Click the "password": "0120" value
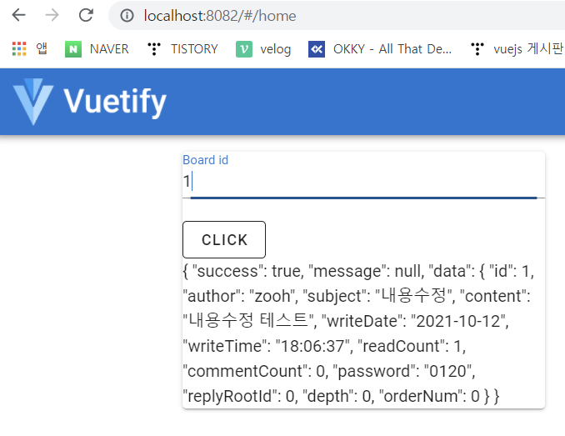Screen dimensions: 565x436 (403, 371)
